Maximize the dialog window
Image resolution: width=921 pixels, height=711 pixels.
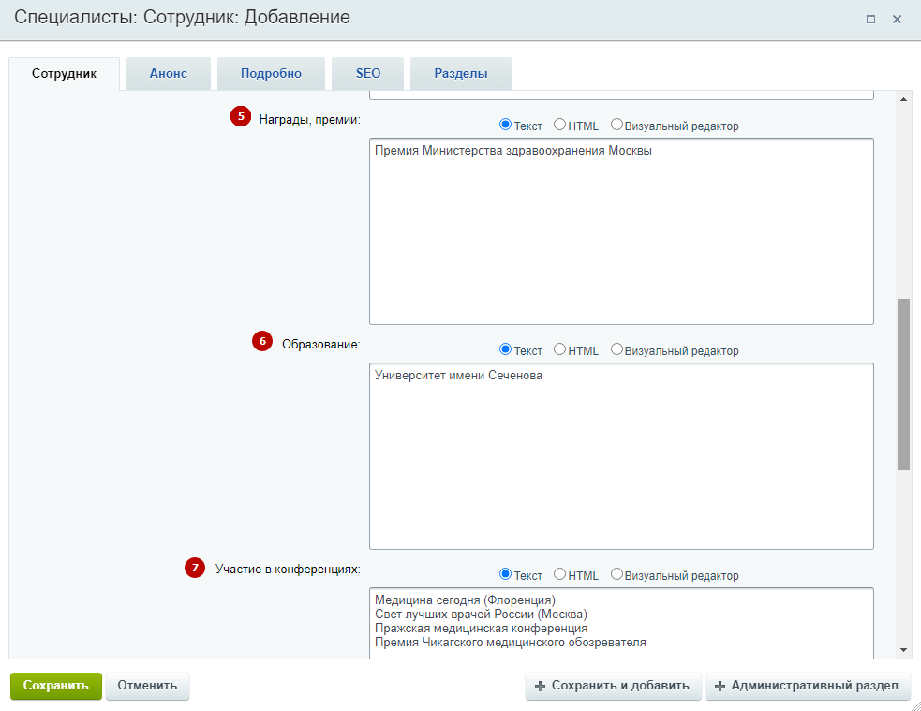[870, 20]
